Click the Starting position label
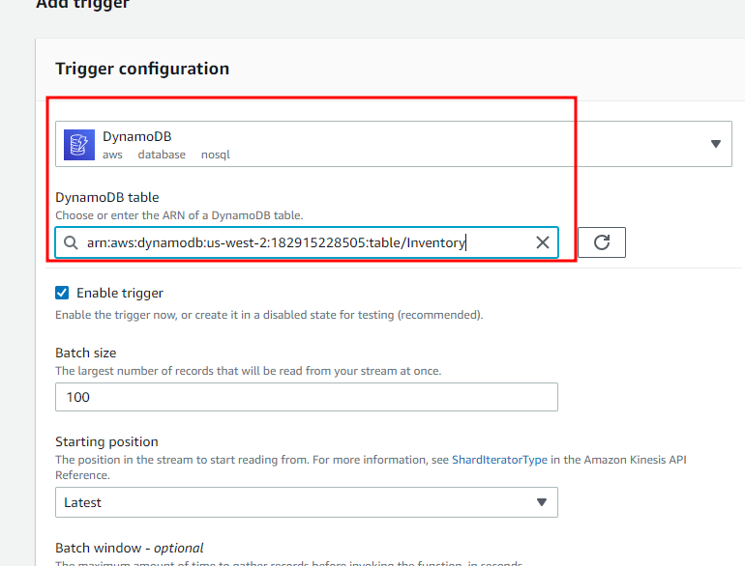The image size is (745, 566). pos(106,441)
